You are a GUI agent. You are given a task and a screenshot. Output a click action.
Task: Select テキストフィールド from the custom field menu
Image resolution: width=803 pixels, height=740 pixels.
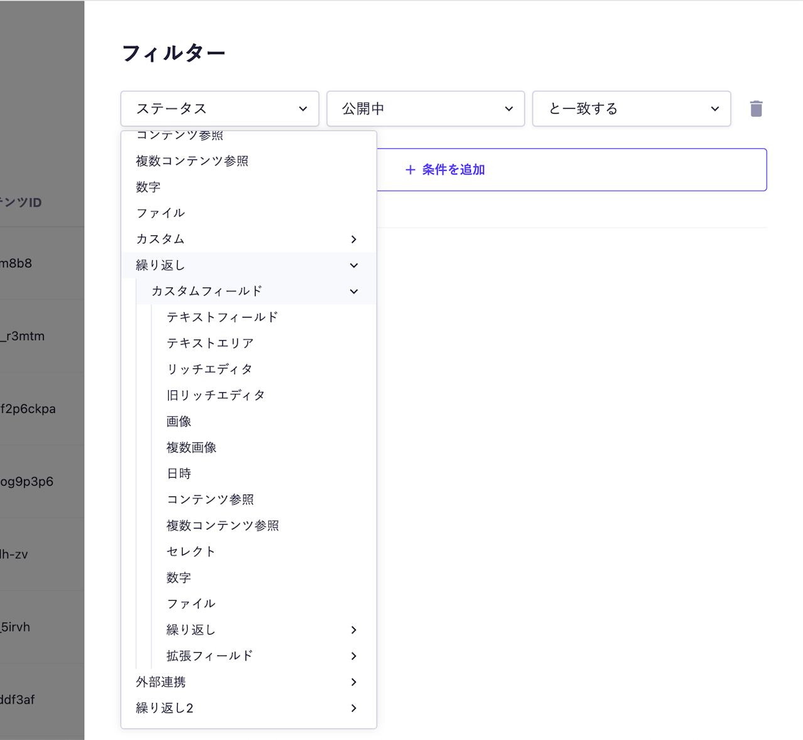pos(222,317)
